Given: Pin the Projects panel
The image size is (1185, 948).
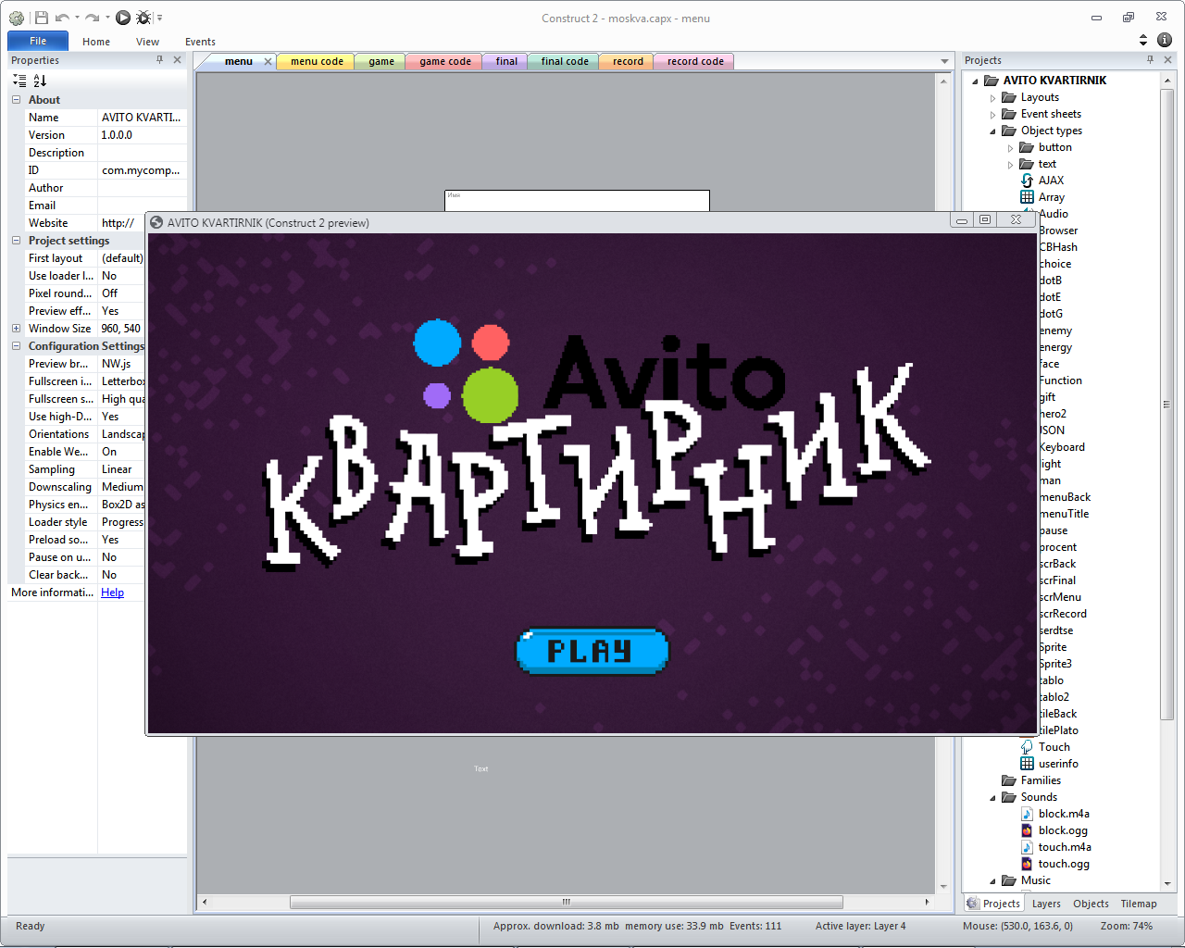Looking at the screenshot, I should coord(1151,60).
